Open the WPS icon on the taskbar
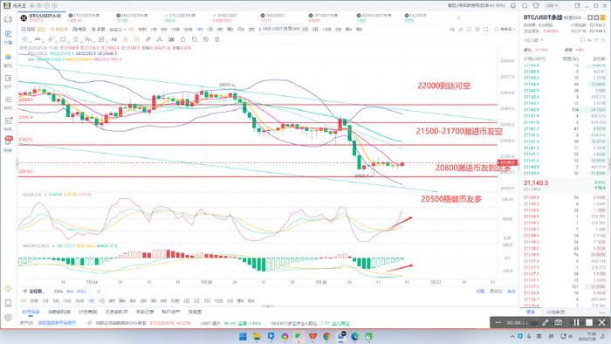 coord(312,336)
